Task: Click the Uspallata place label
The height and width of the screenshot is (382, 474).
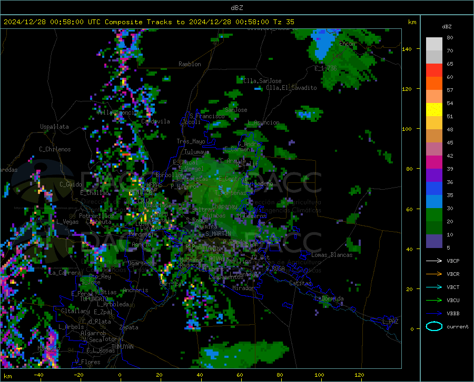Action: (54, 127)
